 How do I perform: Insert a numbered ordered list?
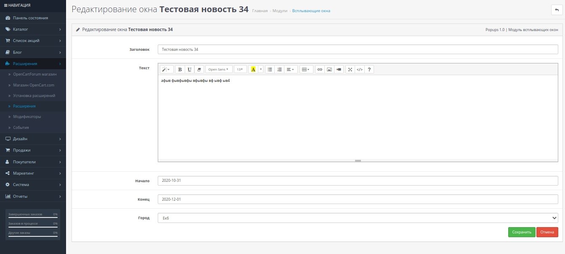point(279,69)
